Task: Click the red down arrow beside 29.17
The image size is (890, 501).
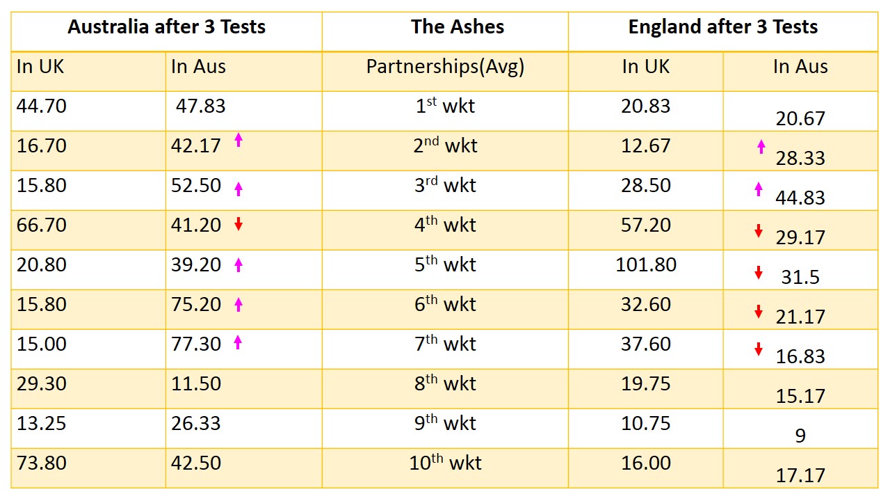Action: pos(759,232)
